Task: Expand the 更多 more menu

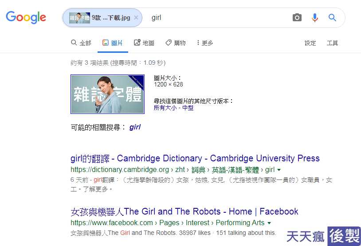Action: point(205,43)
